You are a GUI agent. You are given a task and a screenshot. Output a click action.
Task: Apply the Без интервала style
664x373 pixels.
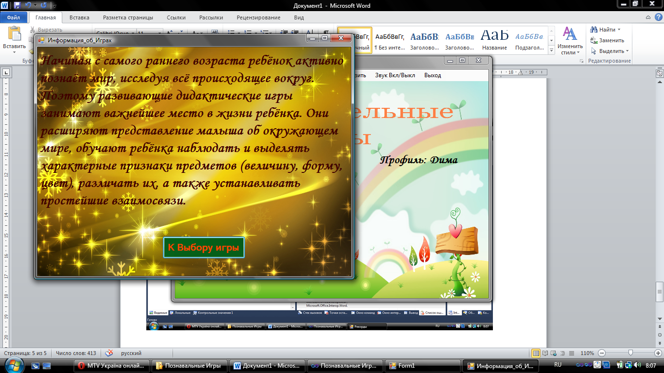point(389,40)
